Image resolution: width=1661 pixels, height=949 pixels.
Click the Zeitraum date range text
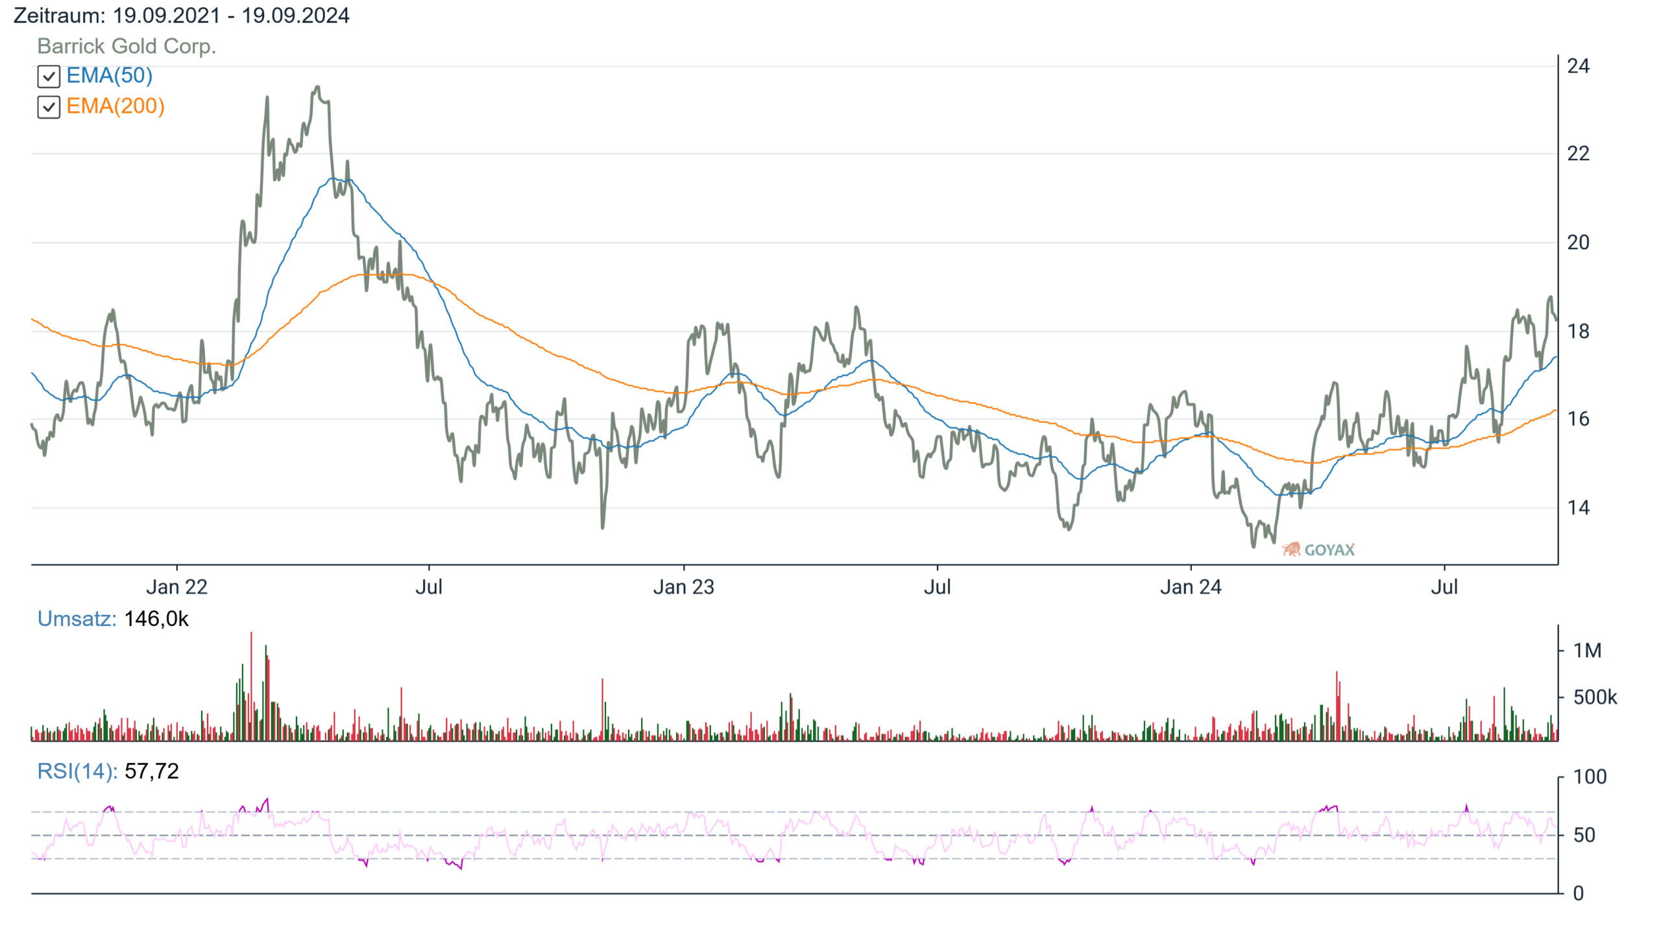[181, 16]
